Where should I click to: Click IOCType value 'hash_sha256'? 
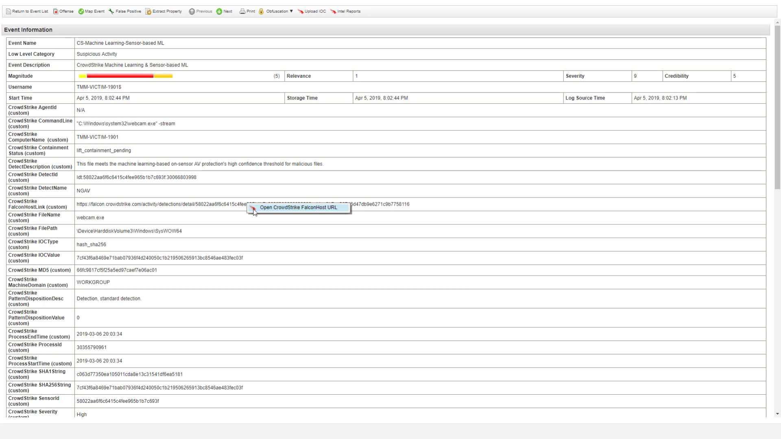click(91, 244)
